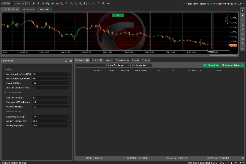Open the Alle Richtungen filter dropdown
Image resolution: width=246 pixels, height=164 pixels.
tap(119, 65)
